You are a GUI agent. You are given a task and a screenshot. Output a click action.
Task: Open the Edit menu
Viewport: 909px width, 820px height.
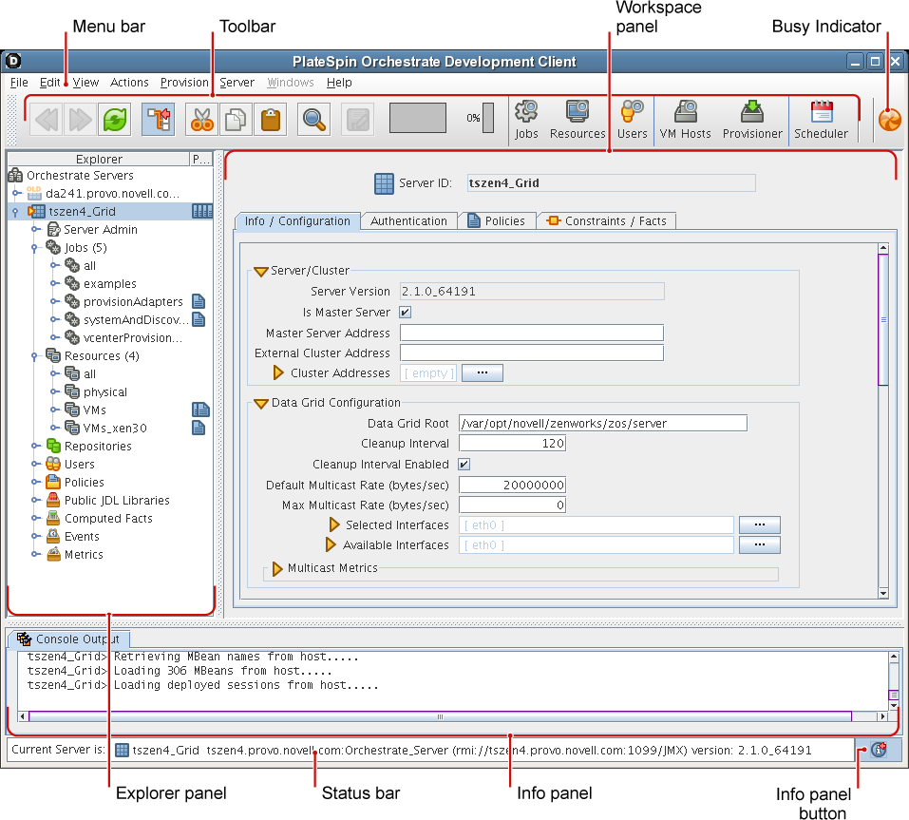[49, 83]
